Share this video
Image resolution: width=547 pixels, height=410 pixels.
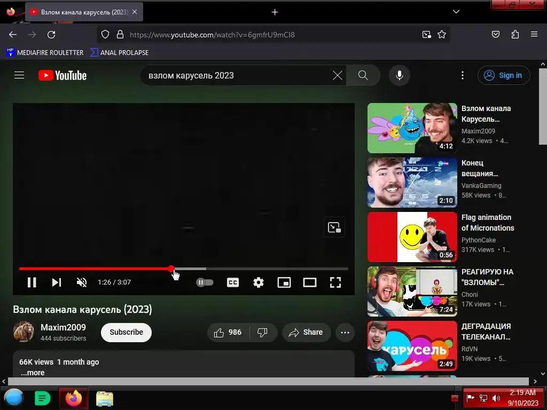pos(306,332)
